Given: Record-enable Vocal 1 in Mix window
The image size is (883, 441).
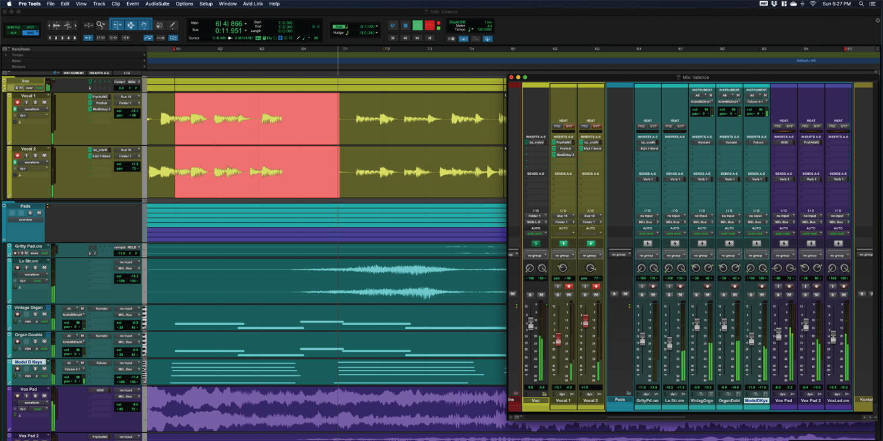Looking at the screenshot, I should (569, 286).
